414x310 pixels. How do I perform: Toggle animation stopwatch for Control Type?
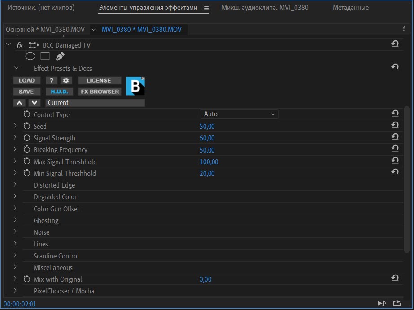click(27, 114)
